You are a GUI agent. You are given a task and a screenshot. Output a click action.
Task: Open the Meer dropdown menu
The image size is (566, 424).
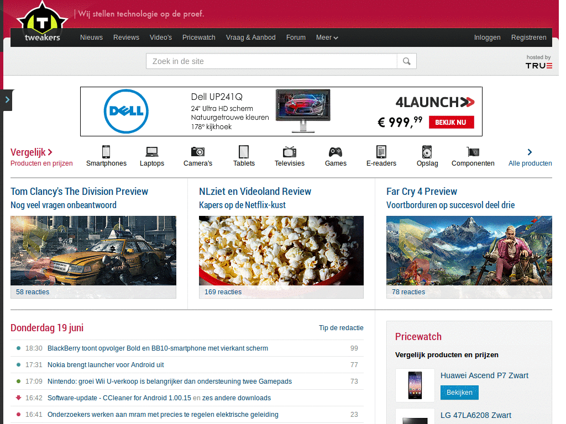(327, 38)
